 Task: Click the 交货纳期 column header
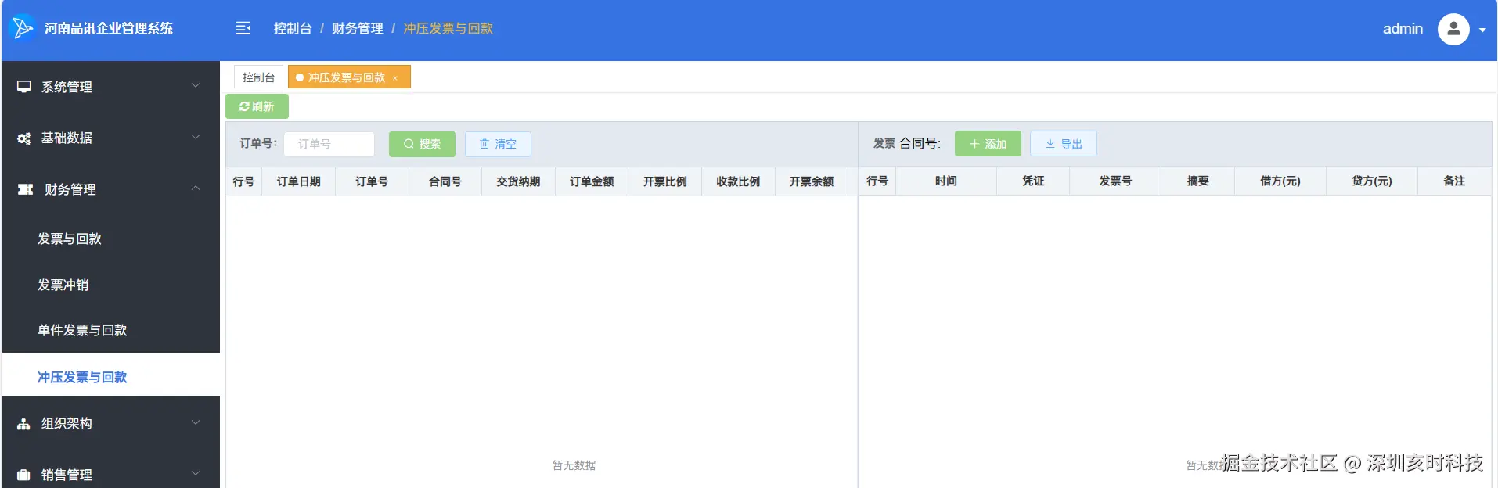point(518,181)
